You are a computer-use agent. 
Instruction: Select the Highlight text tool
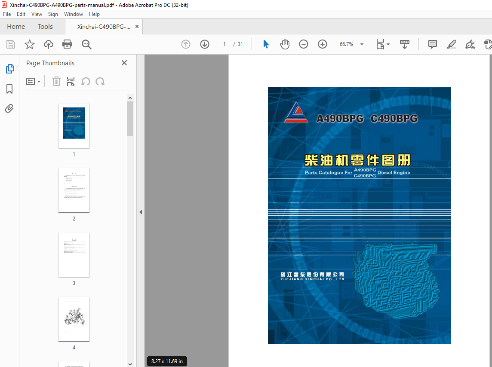pyautogui.click(x=451, y=44)
